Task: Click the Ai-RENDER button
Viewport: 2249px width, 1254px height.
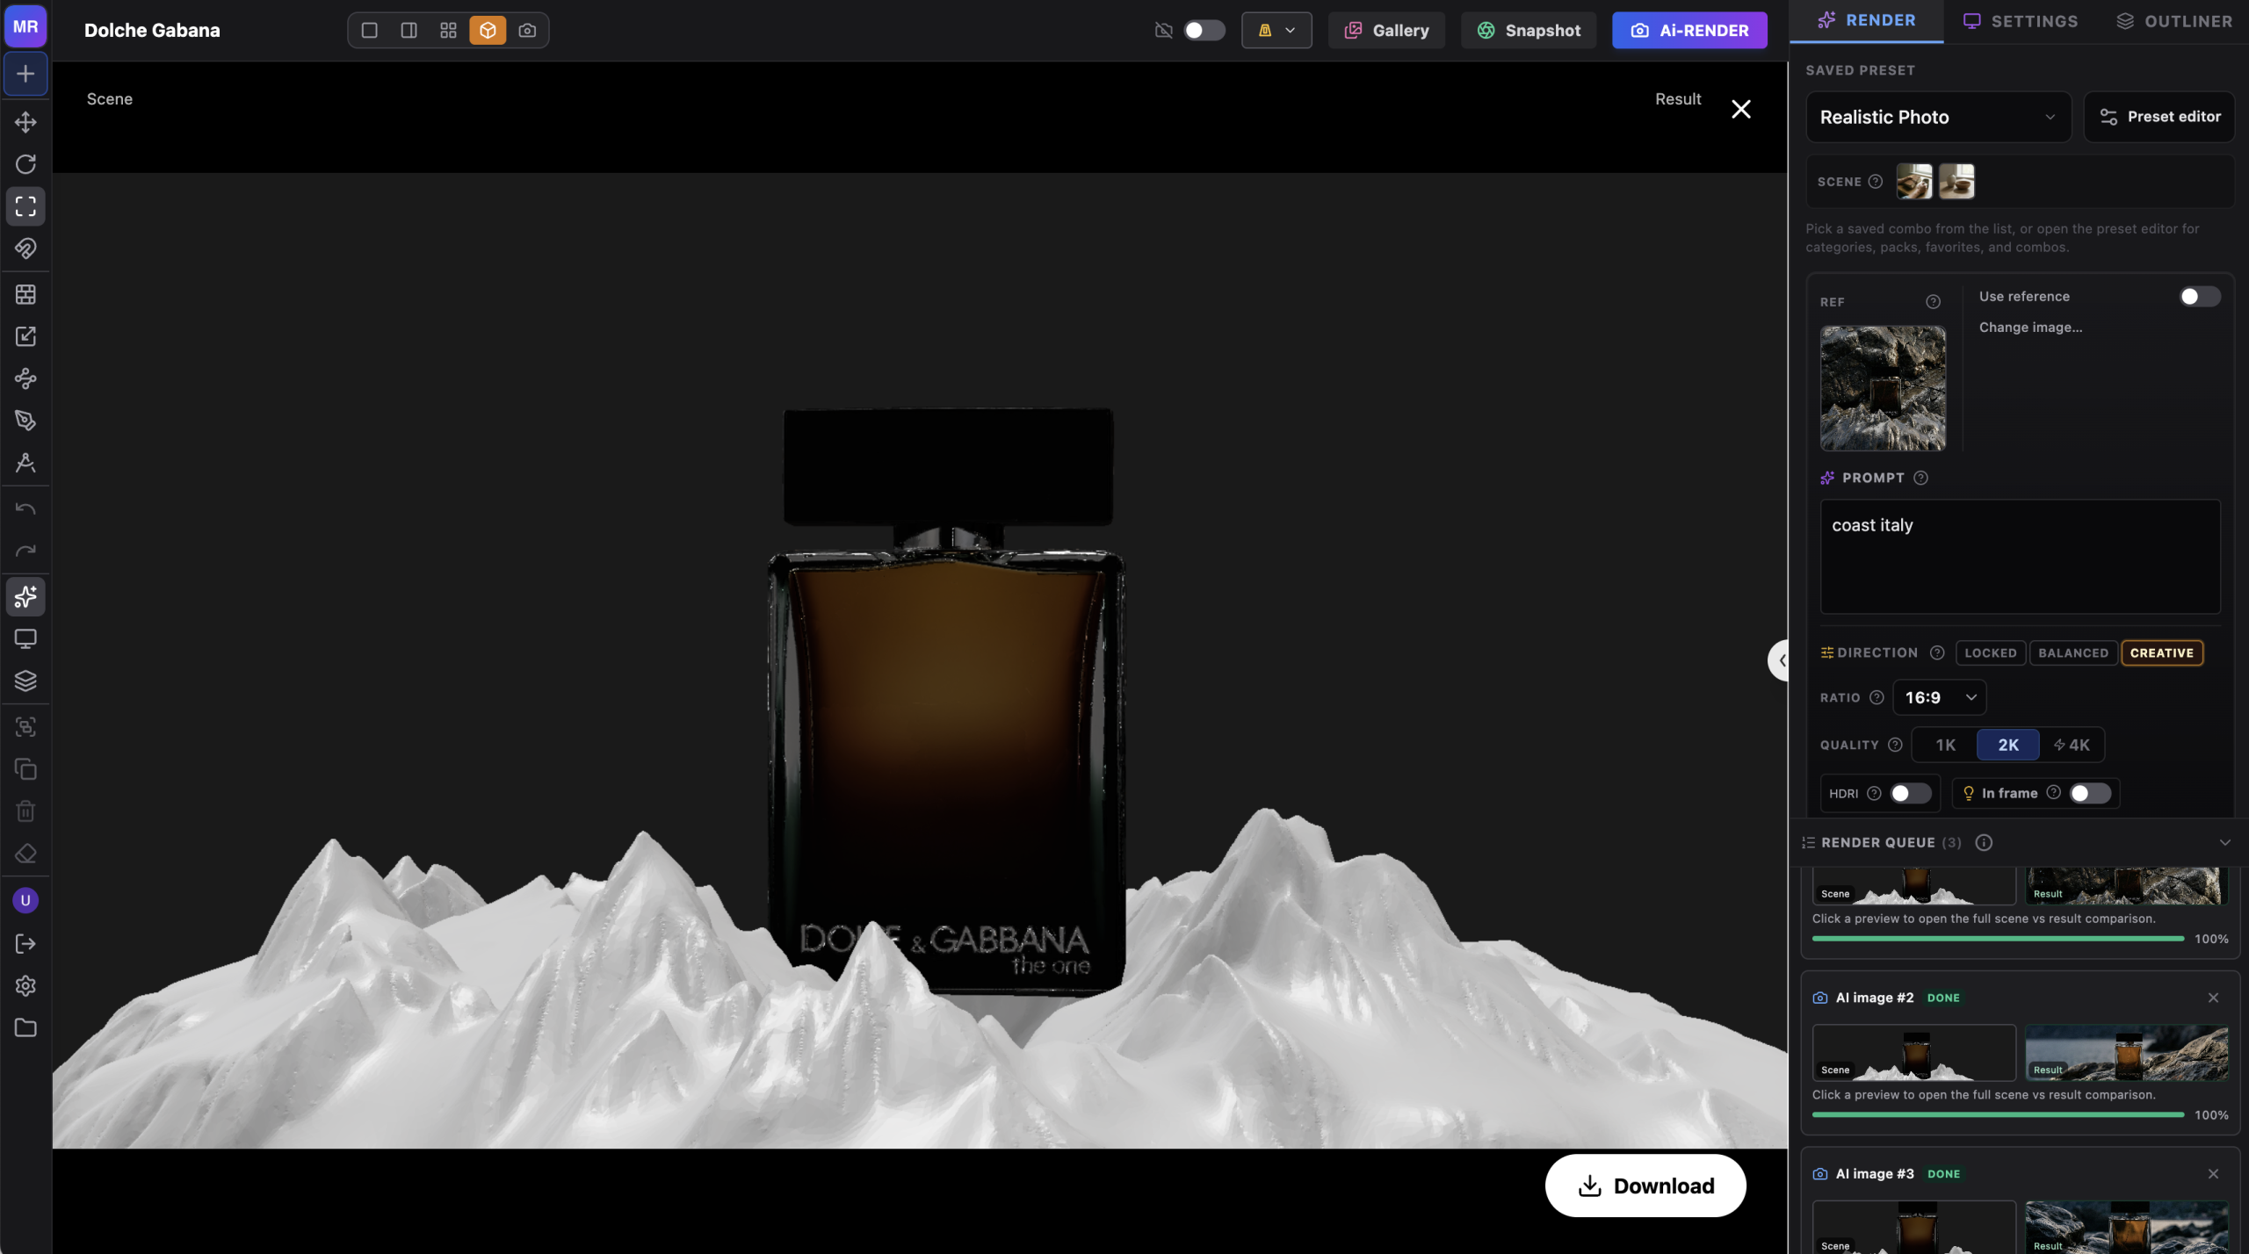Action: (1689, 31)
